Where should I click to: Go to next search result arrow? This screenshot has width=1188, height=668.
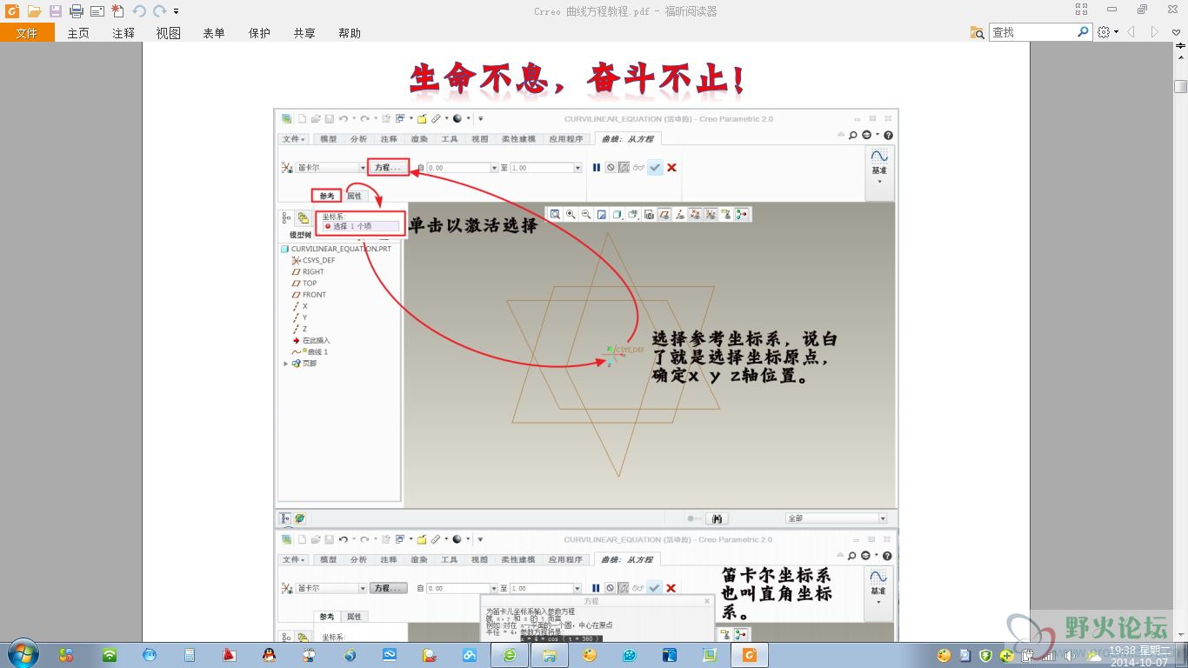[x=1155, y=32]
